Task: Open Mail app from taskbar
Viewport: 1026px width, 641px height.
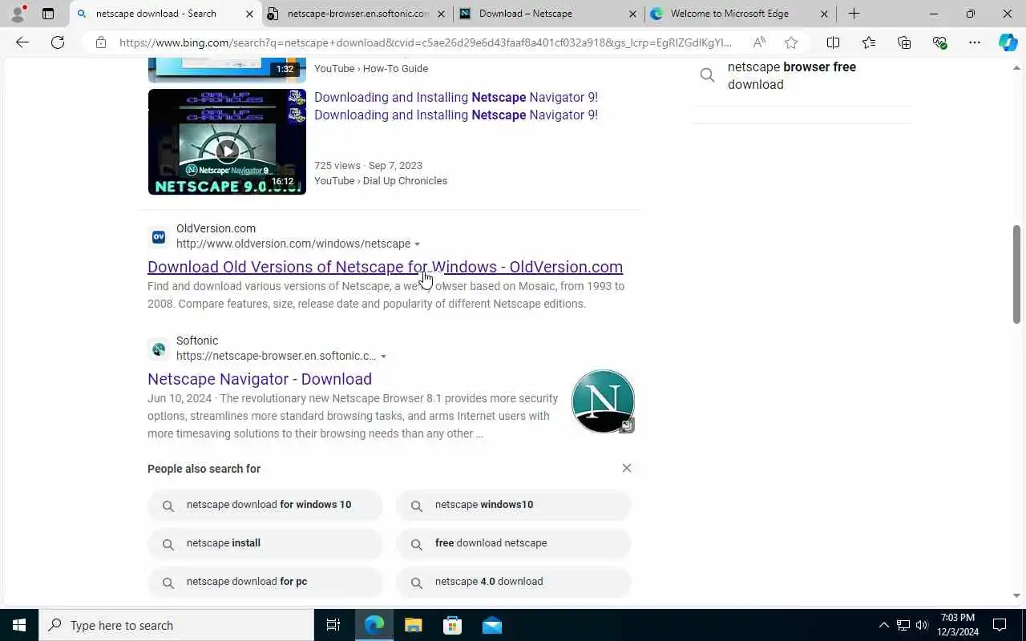Action: [491, 625]
